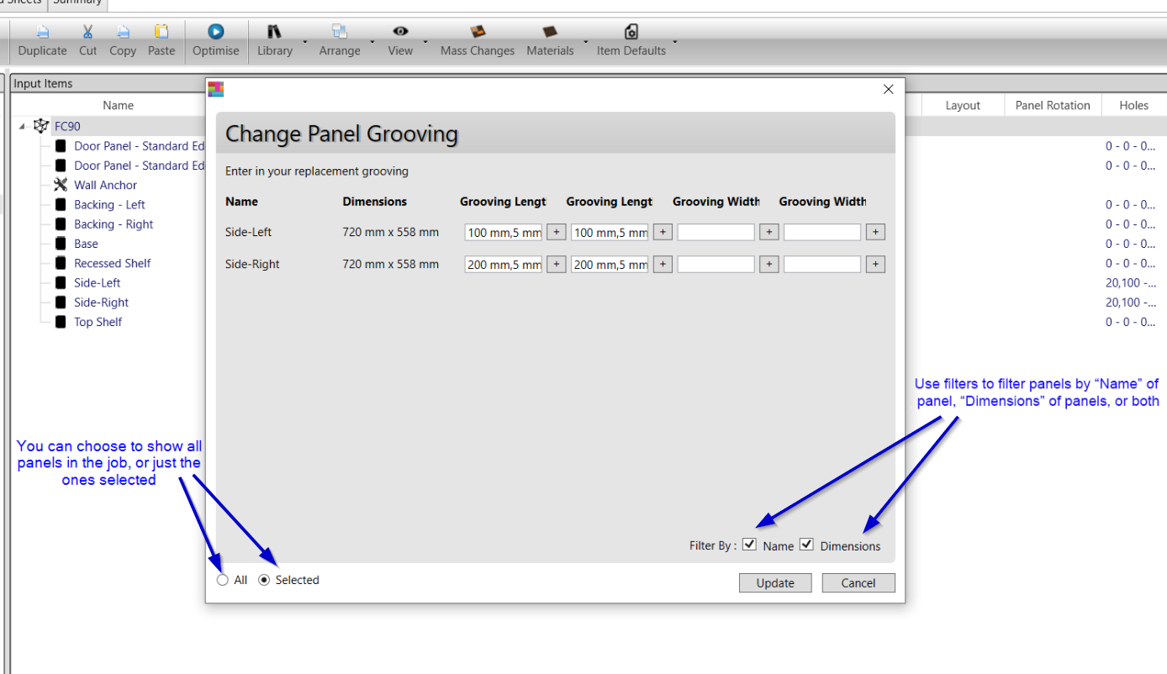Untick the Dimensions filter checkbox
1167x674 pixels.
tap(807, 545)
